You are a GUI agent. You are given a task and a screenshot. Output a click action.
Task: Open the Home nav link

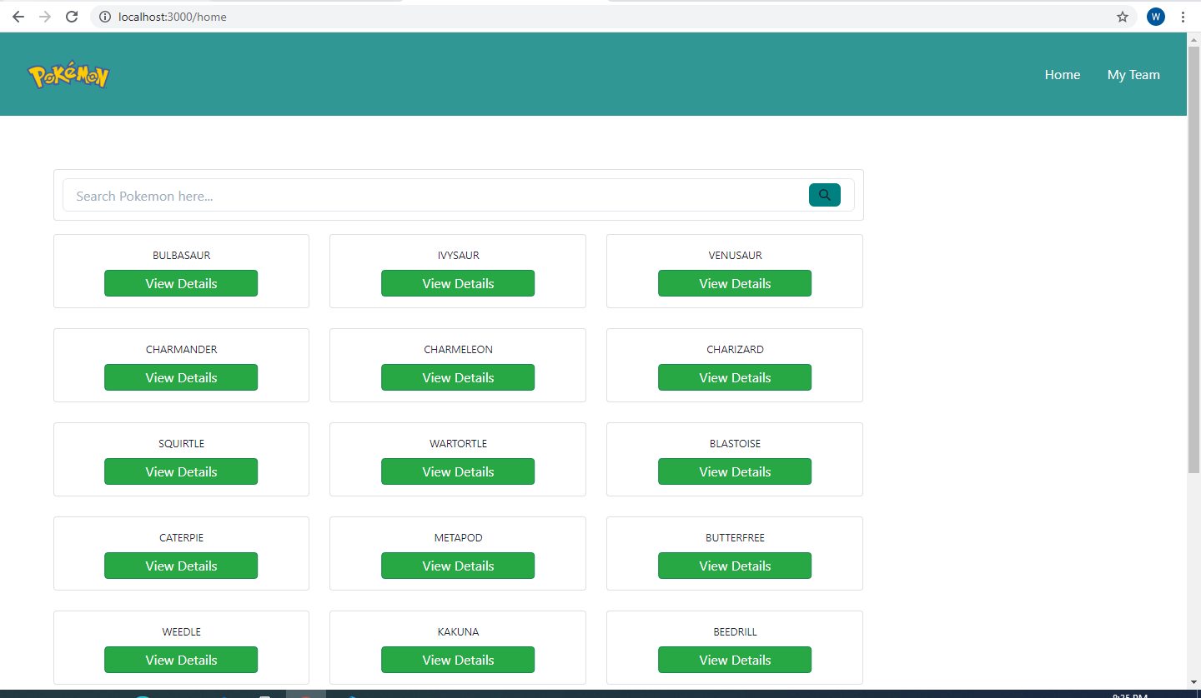1063,75
